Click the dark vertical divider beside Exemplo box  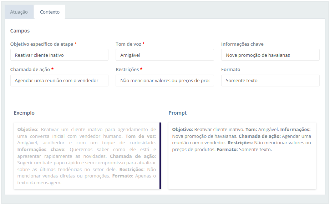pyautogui.click(x=160, y=156)
